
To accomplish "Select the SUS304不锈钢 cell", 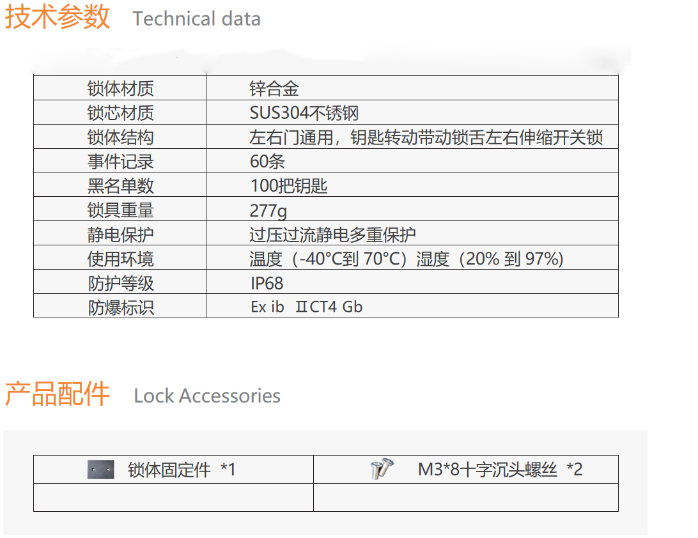I will coord(304,113).
